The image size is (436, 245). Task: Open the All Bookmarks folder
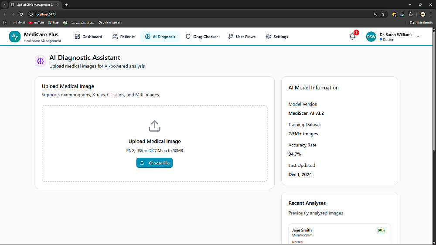pos(421,23)
